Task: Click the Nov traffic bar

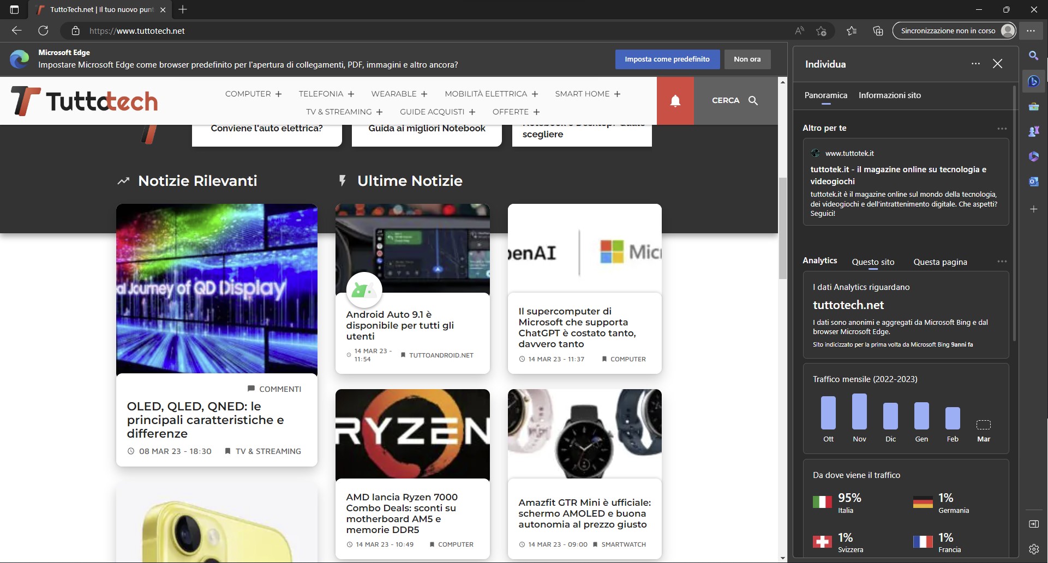Action: (859, 411)
